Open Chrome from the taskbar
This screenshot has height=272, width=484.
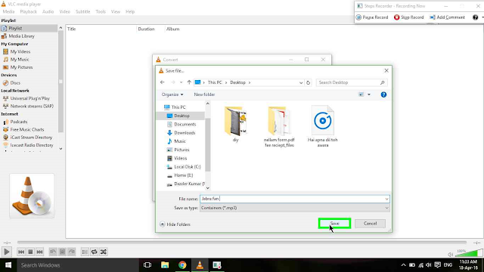click(x=182, y=265)
